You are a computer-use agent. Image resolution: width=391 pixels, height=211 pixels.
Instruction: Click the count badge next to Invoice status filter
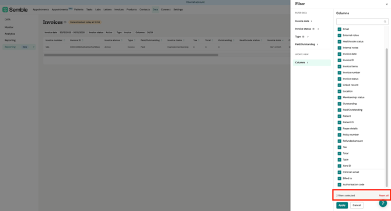click(313, 29)
